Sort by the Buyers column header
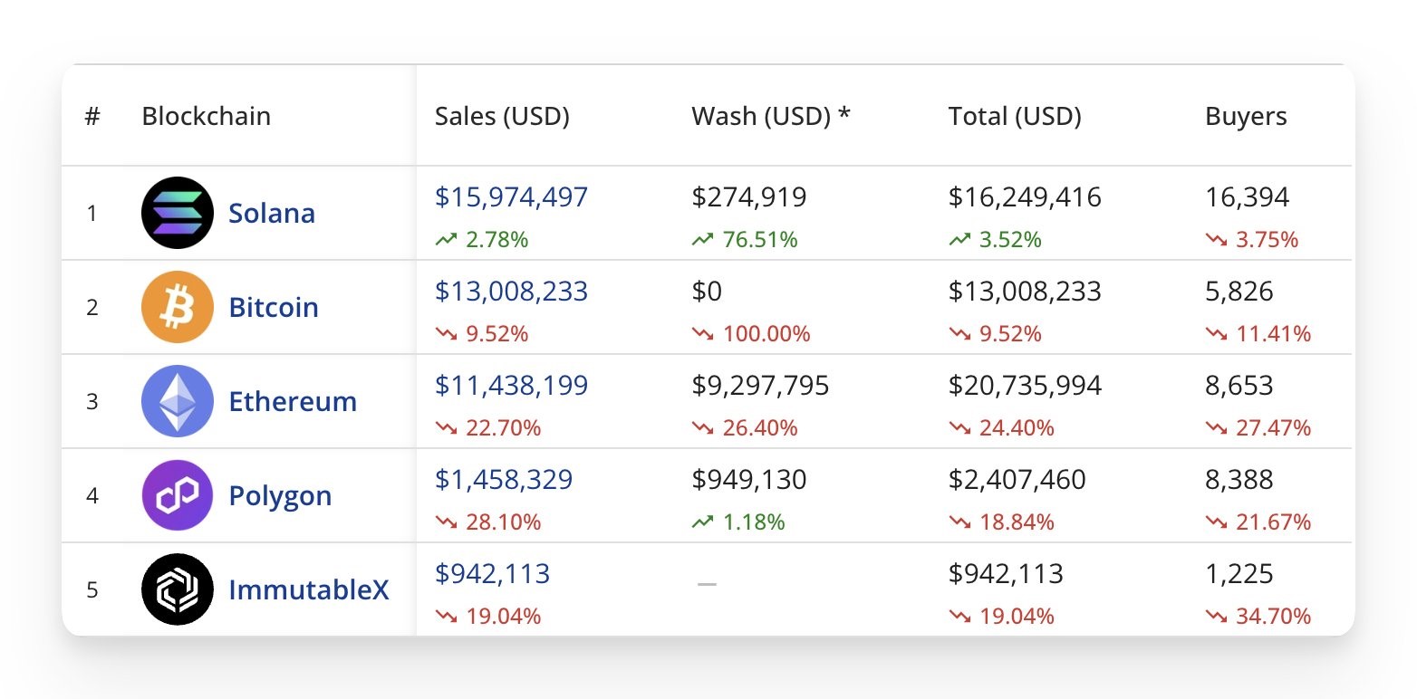This screenshot has width=1417, height=699. [x=1246, y=116]
